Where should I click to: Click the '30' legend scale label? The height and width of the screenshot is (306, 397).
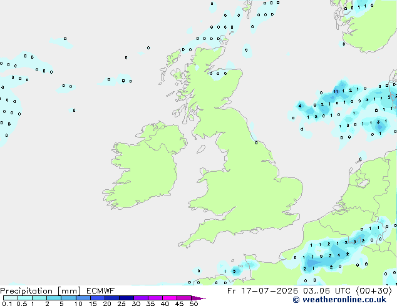tap(136, 304)
